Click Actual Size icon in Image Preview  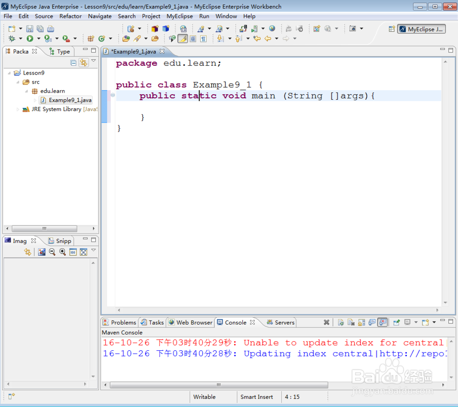(73, 252)
